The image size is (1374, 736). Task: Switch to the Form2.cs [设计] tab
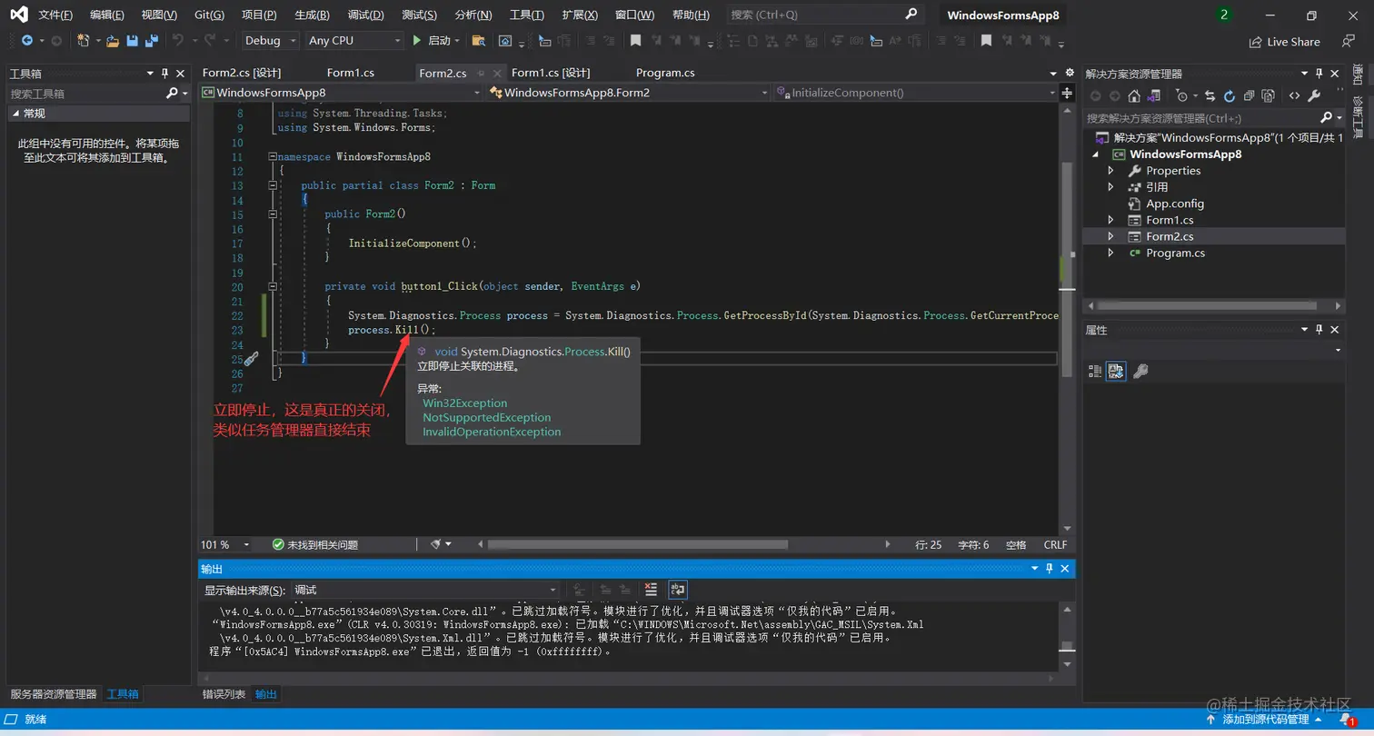pyautogui.click(x=242, y=73)
